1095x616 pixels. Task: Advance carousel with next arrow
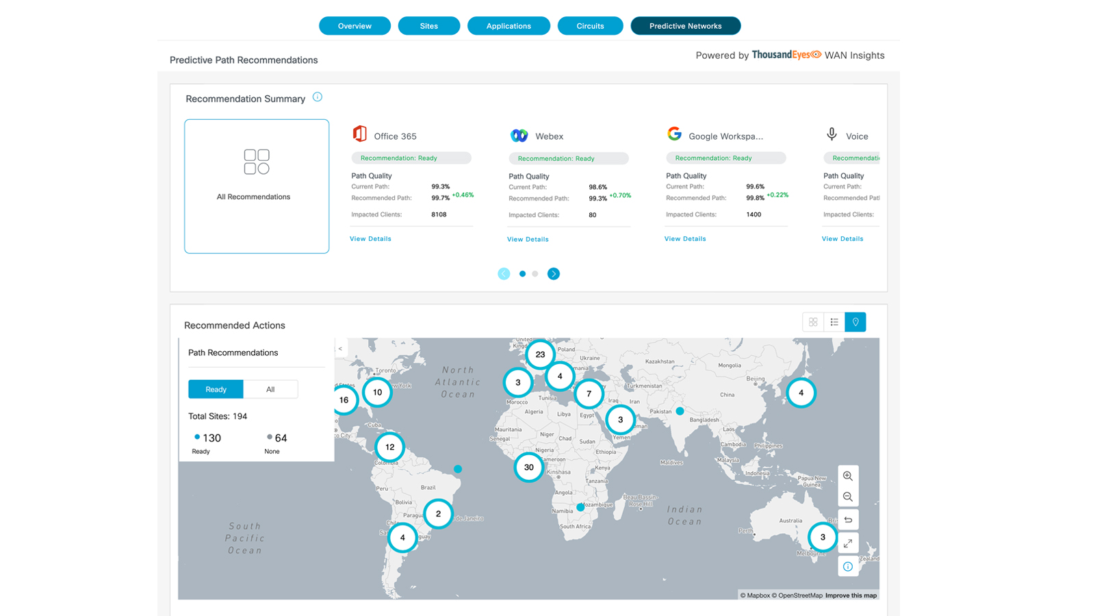554,274
